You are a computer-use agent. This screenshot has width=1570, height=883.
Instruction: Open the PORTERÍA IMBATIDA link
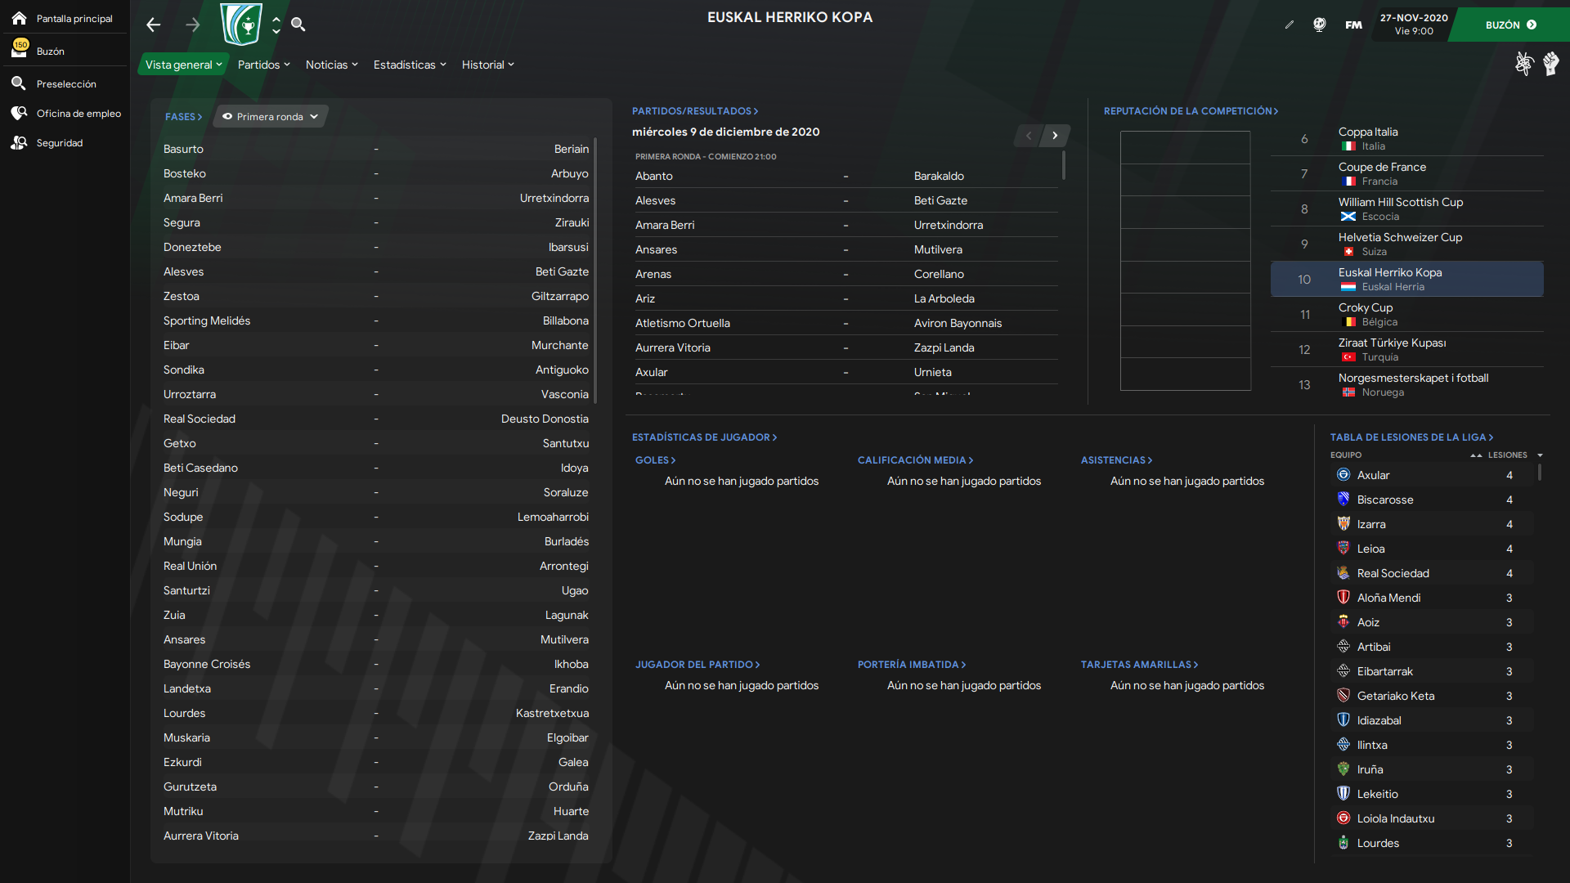pos(912,665)
